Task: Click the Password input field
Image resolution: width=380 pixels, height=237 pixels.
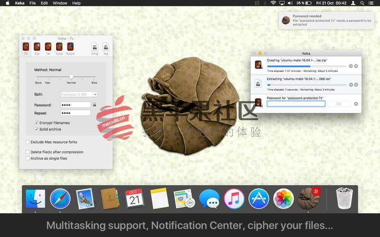Action: [x=76, y=105]
